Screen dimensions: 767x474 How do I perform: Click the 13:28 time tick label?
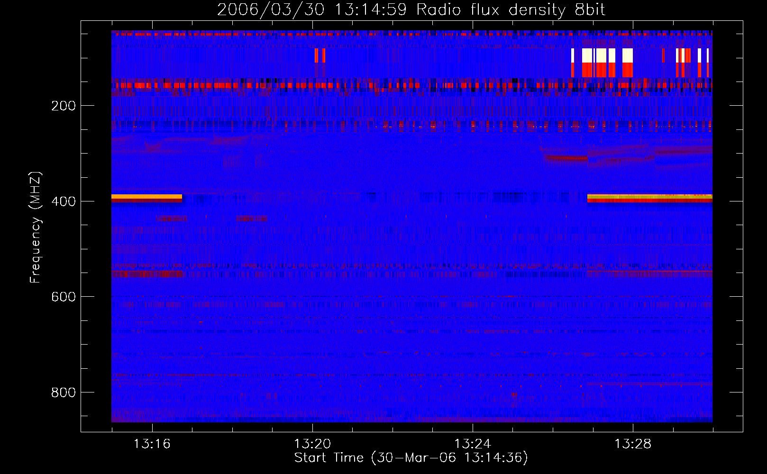[633, 444]
